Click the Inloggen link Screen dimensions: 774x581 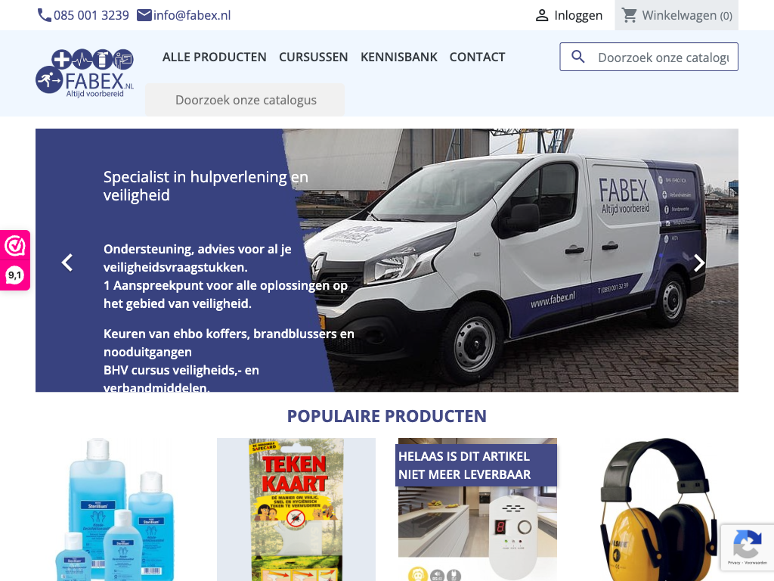pos(578,15)
